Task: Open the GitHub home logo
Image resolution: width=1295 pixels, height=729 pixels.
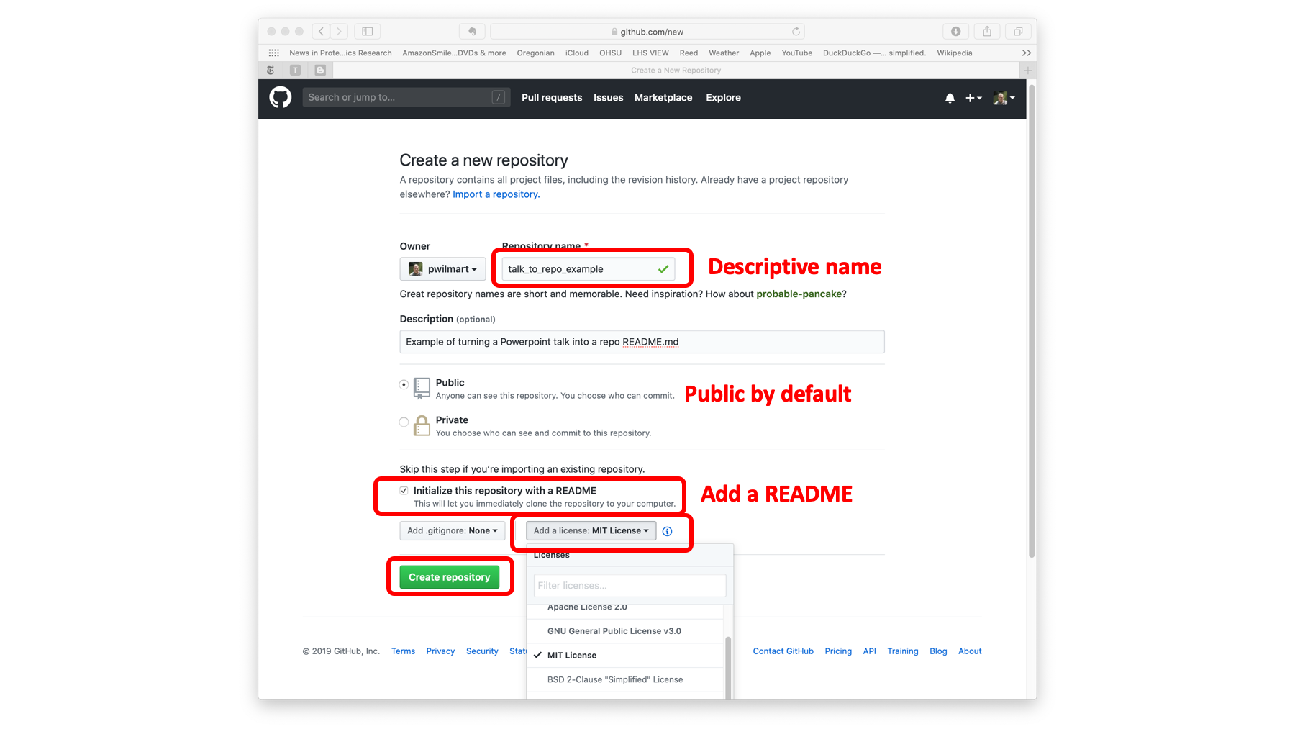Action: [281, 97]
